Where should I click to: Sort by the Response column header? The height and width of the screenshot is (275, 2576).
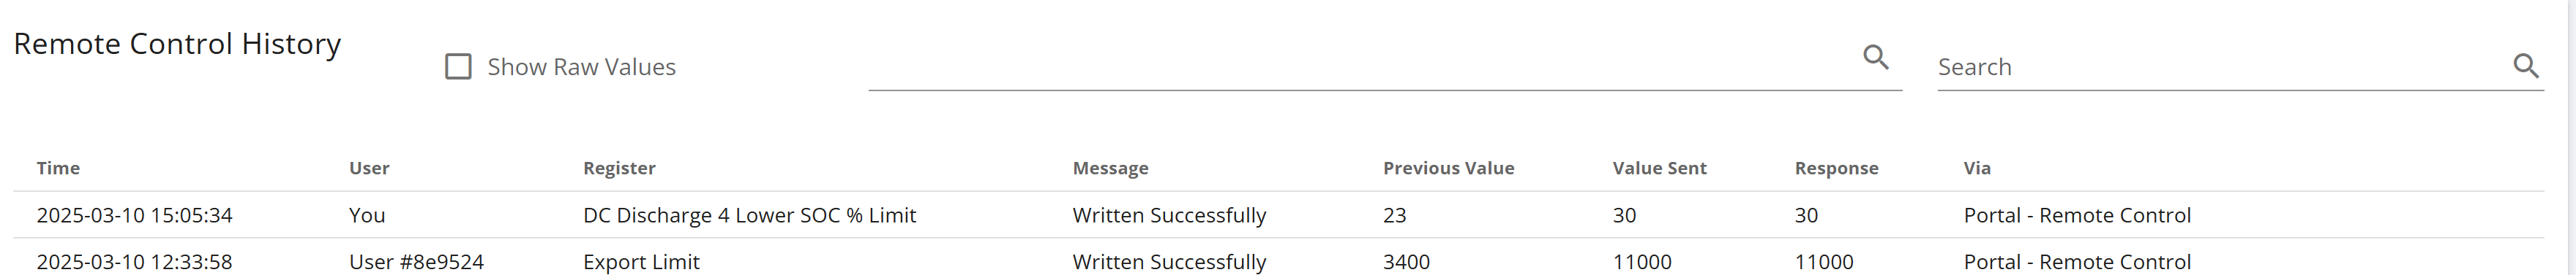1836,169
